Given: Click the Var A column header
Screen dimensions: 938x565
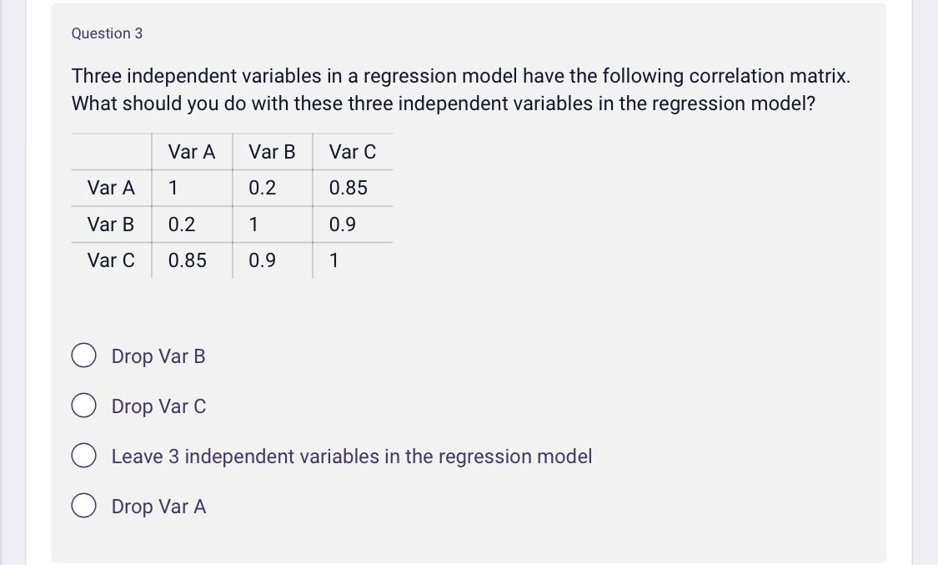Looking at the screenshot, I should (x=191, y=152).
